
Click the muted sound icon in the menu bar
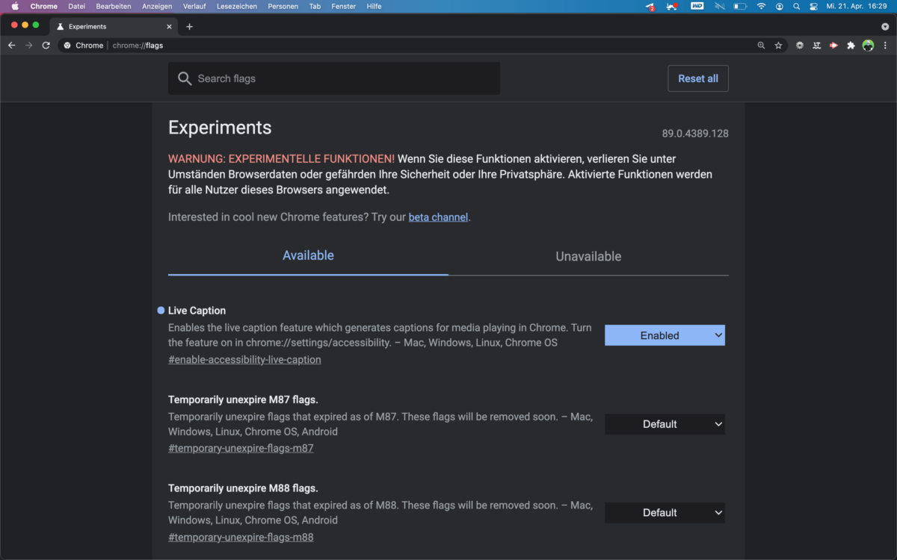[720, 6]
